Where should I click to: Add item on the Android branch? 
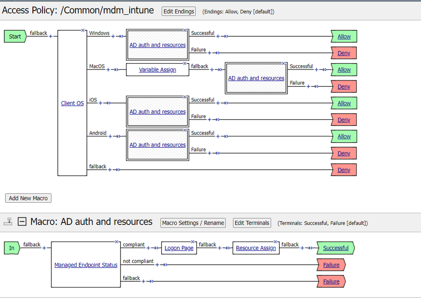110,136
